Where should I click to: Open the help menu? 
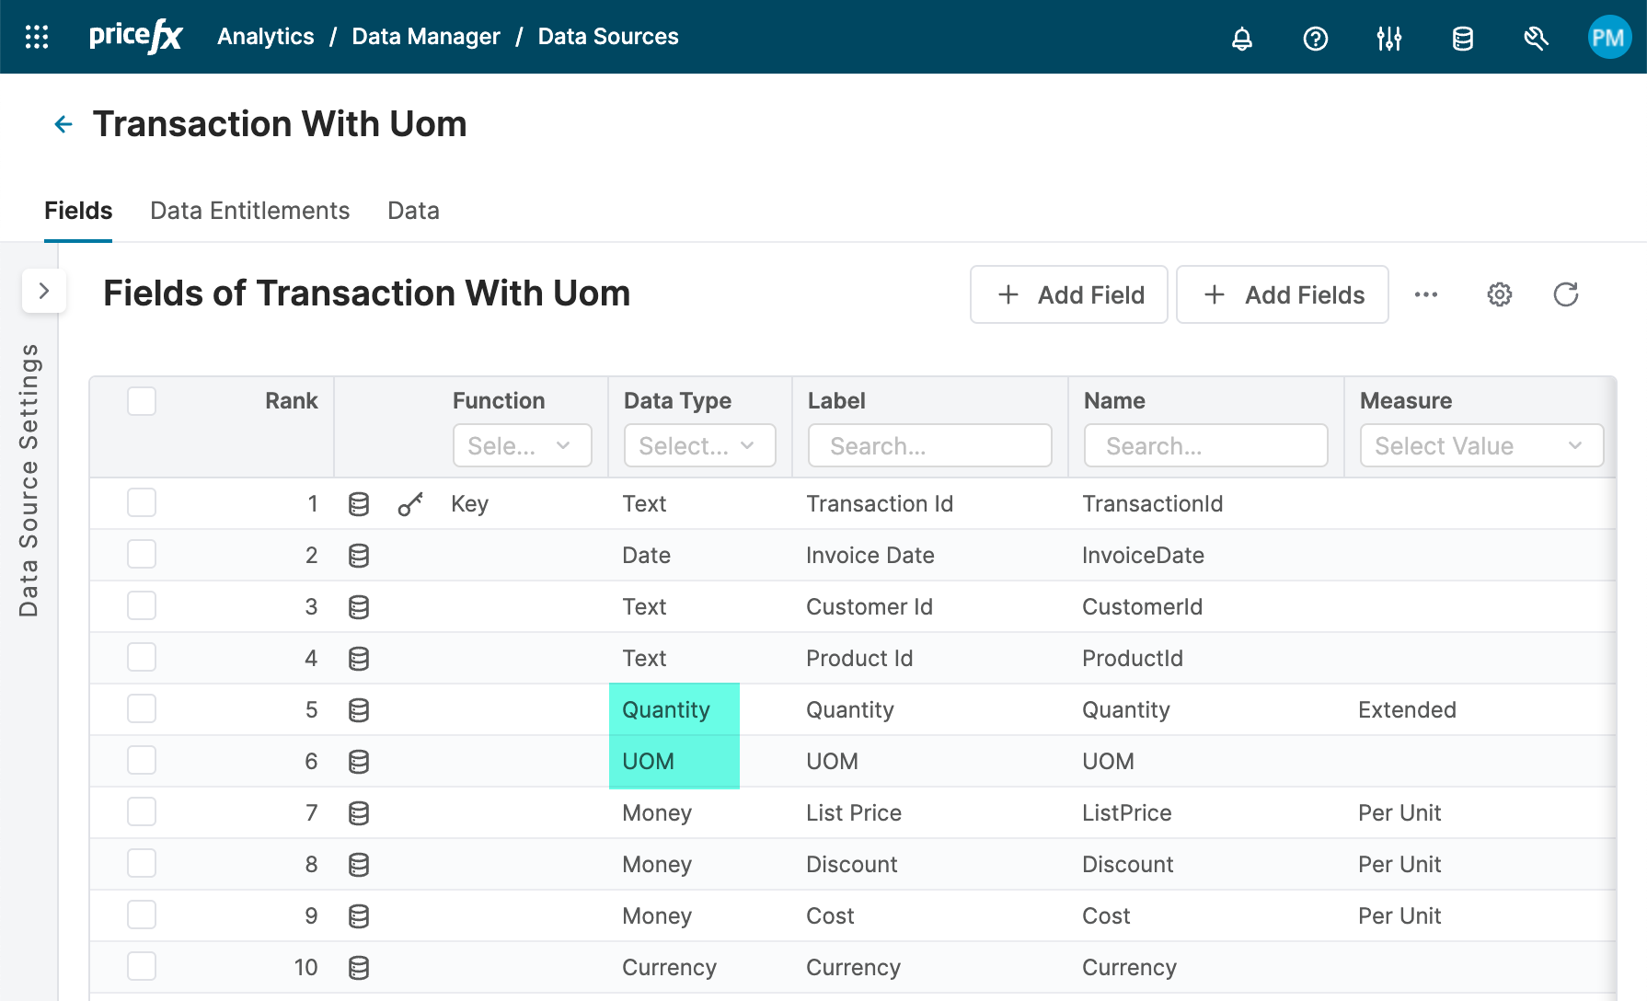(1315, 38)
